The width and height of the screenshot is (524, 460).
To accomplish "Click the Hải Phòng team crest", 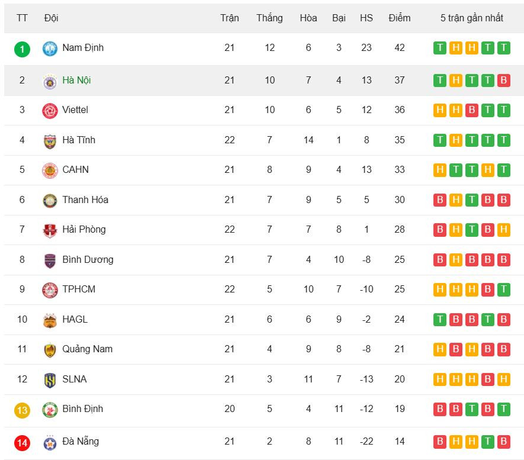I will tap(50, 230).
